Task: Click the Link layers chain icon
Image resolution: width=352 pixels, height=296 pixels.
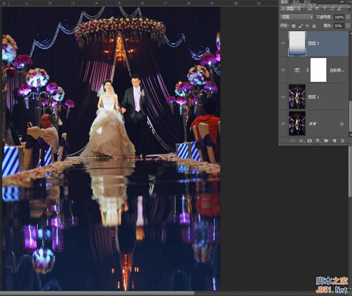Action: coord(293,141)
